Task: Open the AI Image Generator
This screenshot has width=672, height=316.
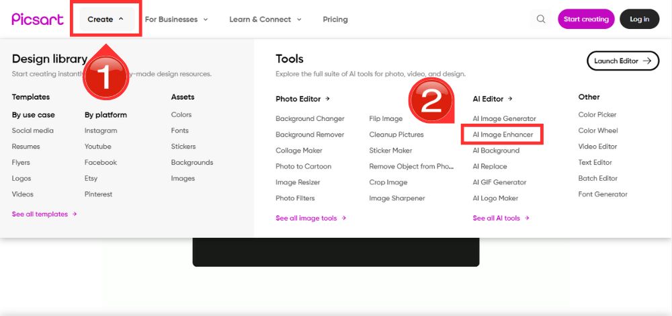Action: point(505,118)
